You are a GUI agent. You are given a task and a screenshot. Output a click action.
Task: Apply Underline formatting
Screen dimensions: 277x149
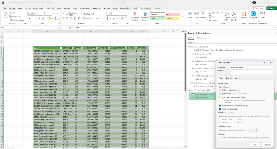(x=37, y=19)
